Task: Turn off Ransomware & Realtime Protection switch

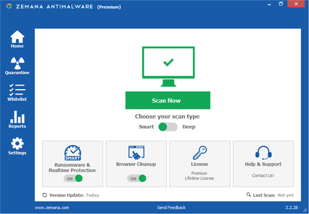Action: coord(73,178)
